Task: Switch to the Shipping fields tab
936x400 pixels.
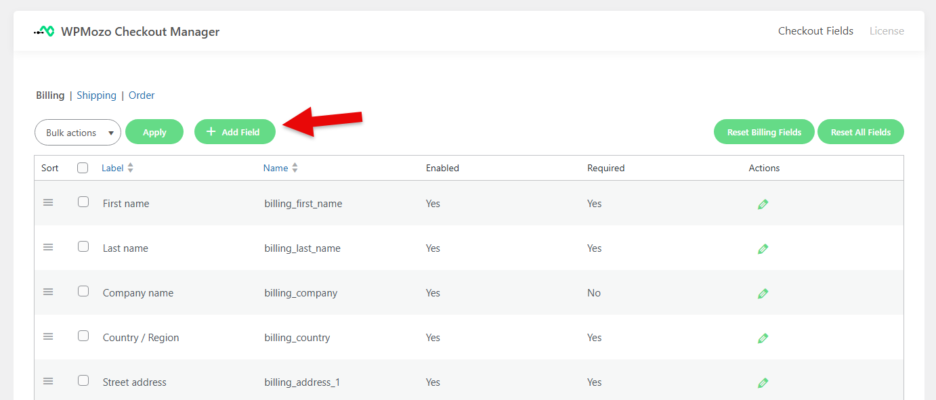Action: [96, 95]
